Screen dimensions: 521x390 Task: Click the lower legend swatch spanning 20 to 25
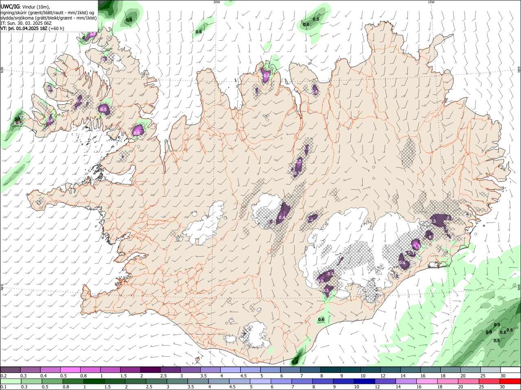click(469, 381)
